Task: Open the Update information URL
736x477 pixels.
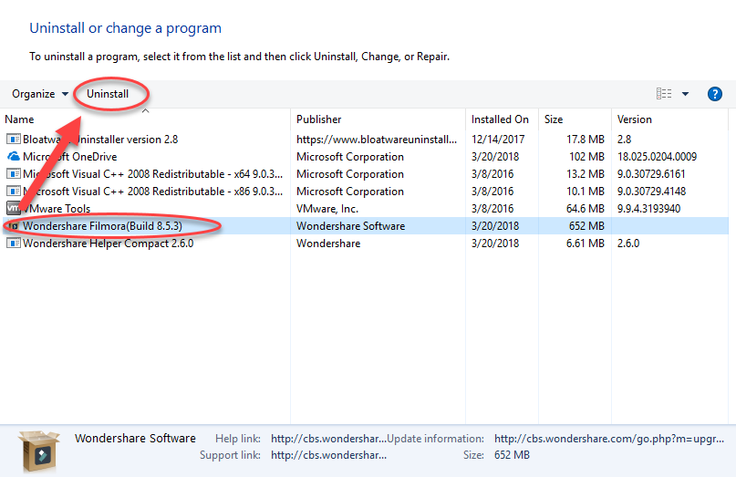Action: coord(609,439)
